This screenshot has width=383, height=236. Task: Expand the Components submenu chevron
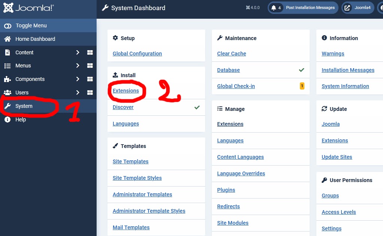click(77, 79)
